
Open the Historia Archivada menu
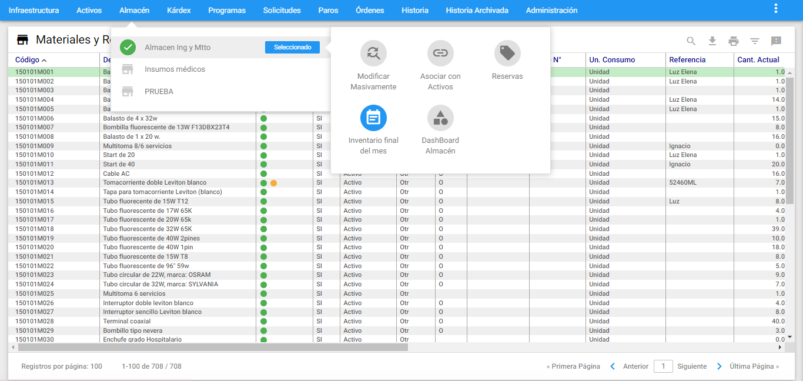477,11
